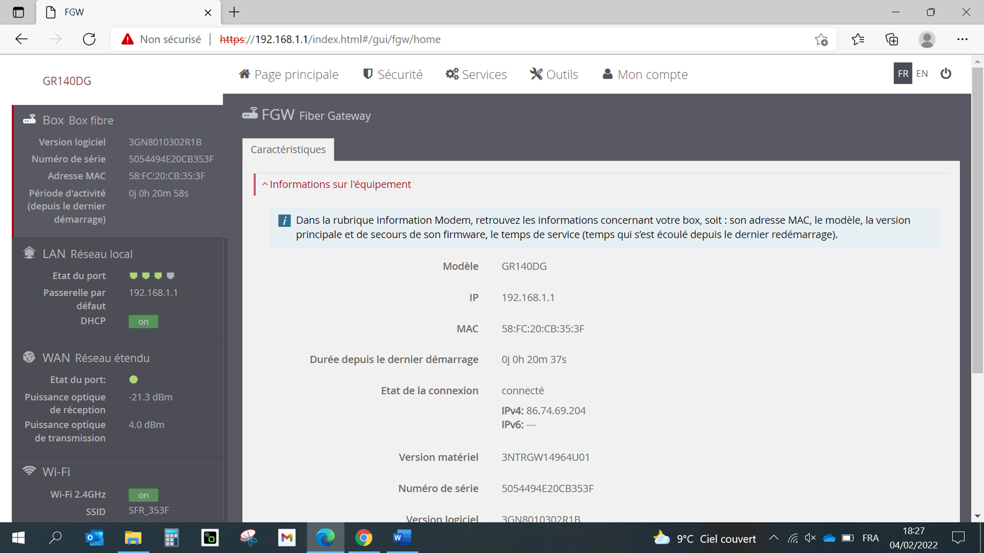Toggle the Wi-Fi 2.4GHz on switch
This screenshot has height=553, width=984.
[143, 495]
